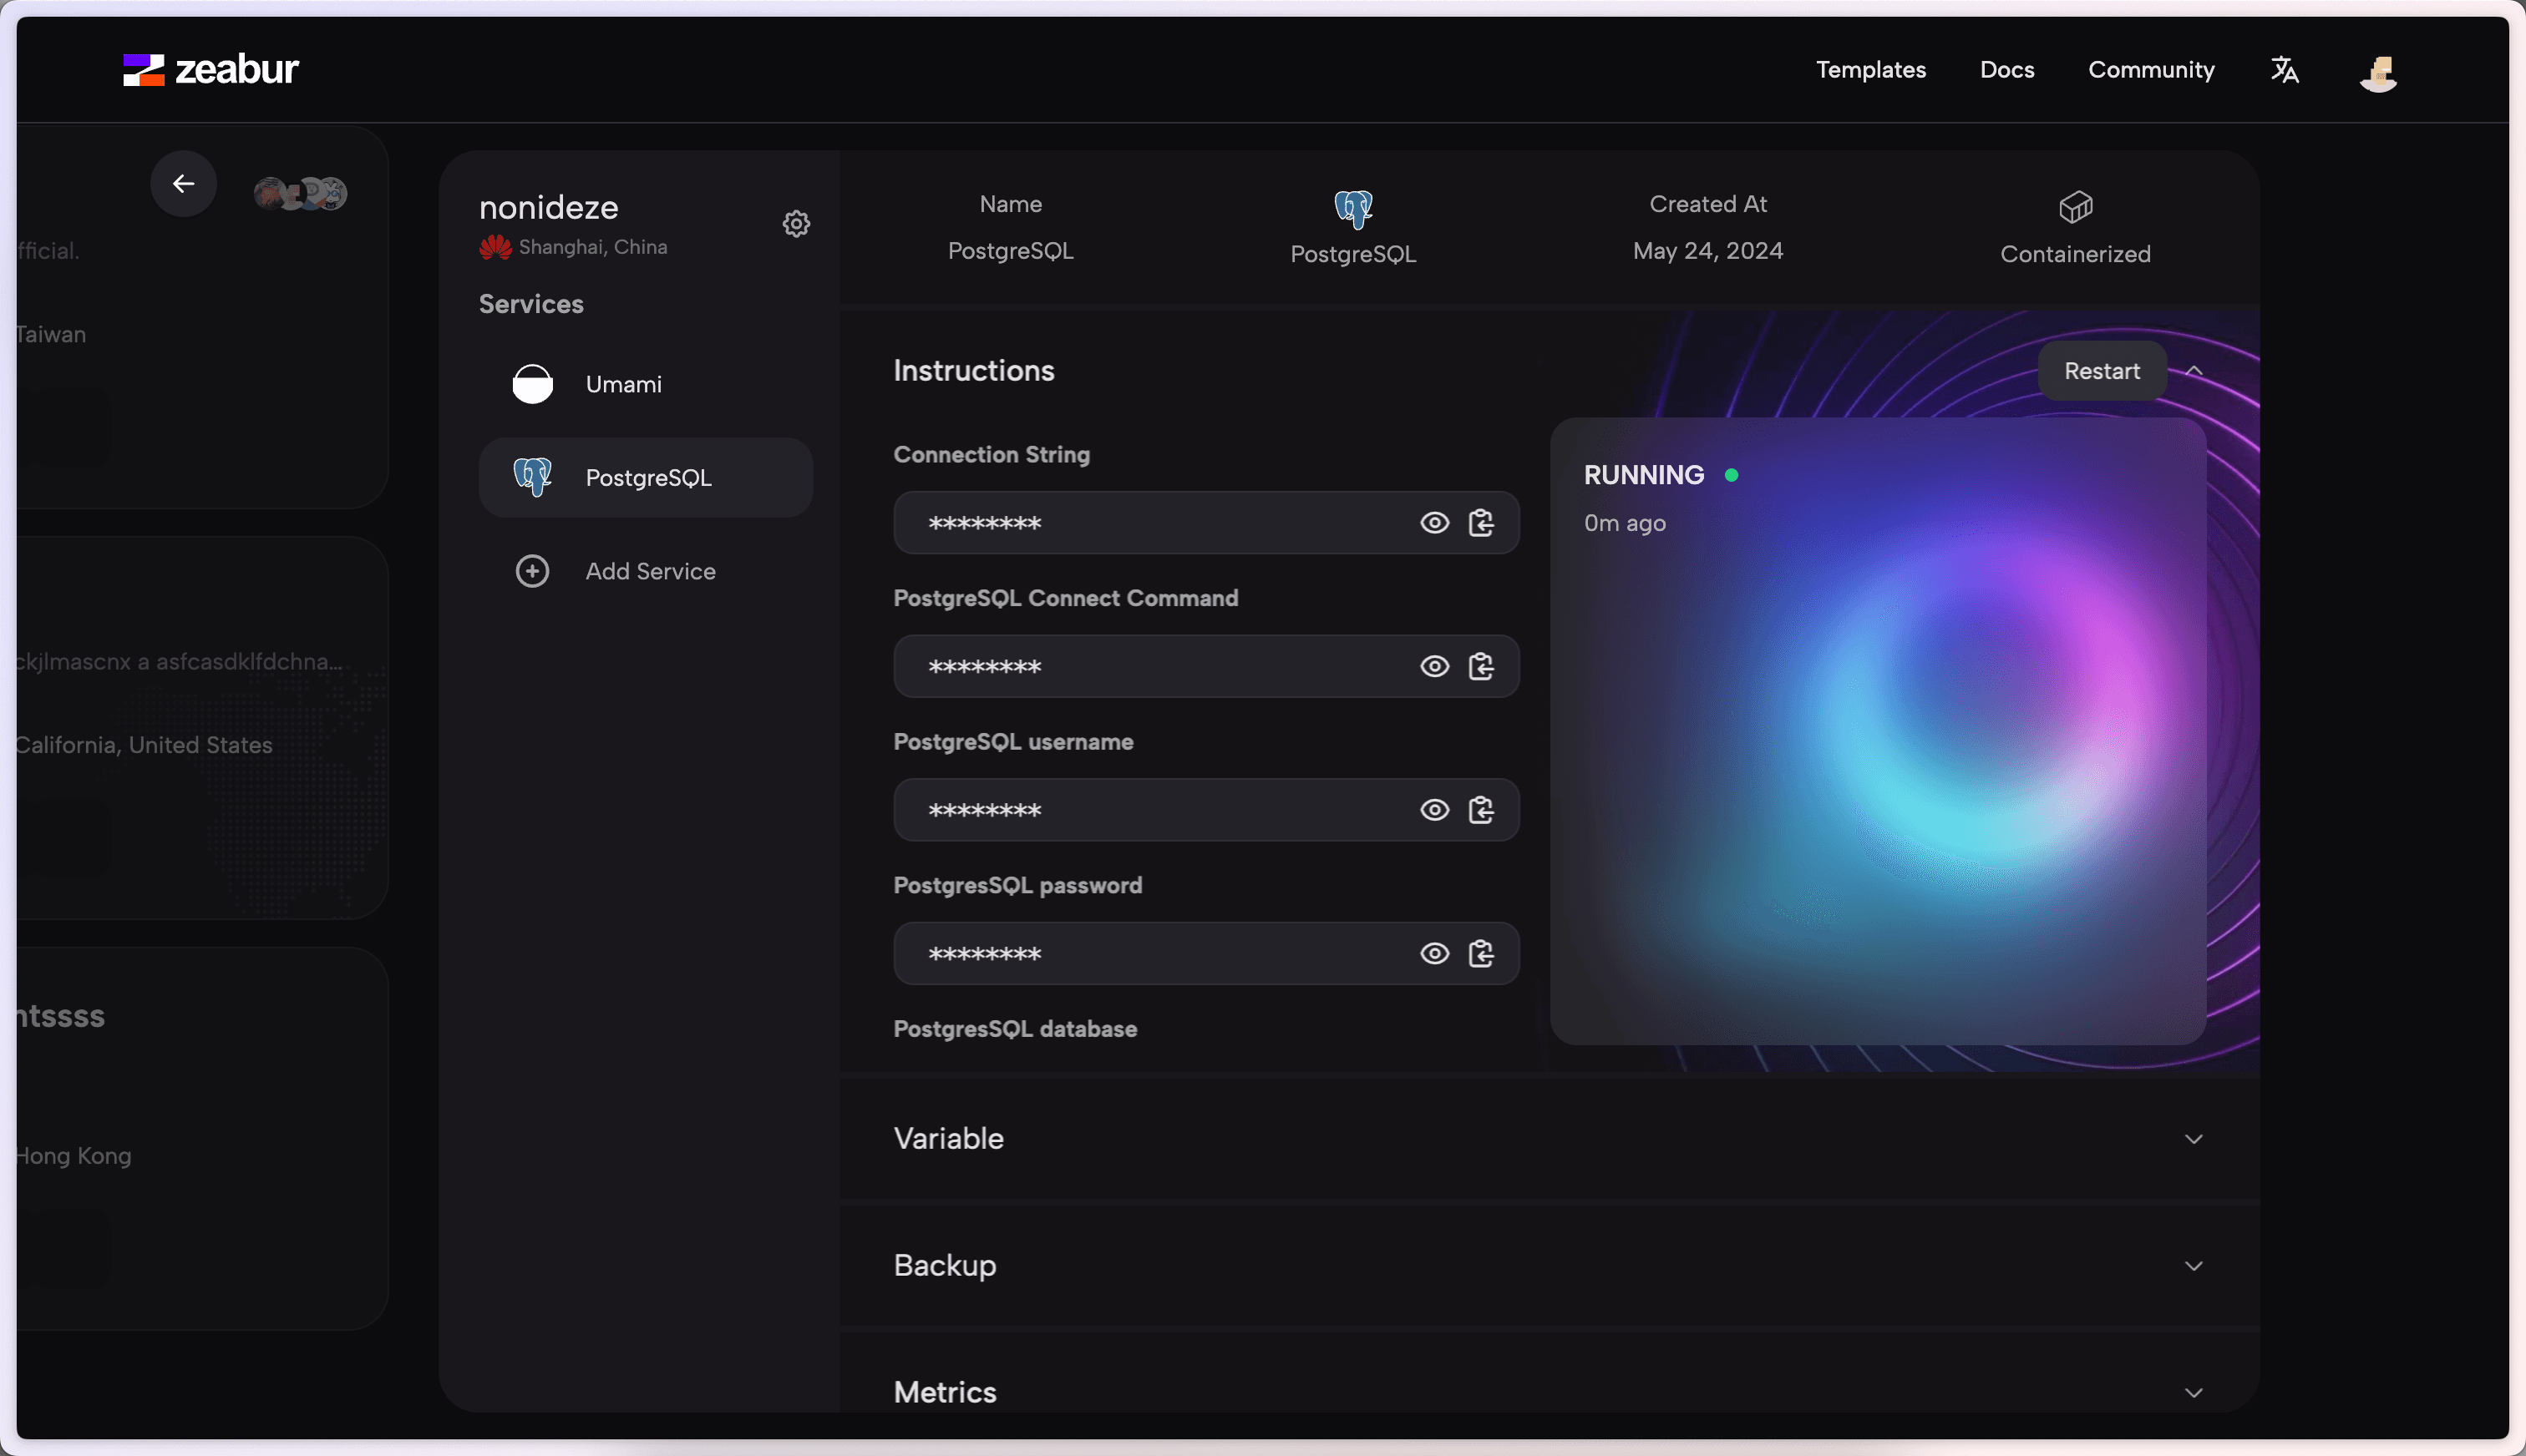2526x1456 pixels.
Task: Open the user avatar menu
Action: 2378,72
